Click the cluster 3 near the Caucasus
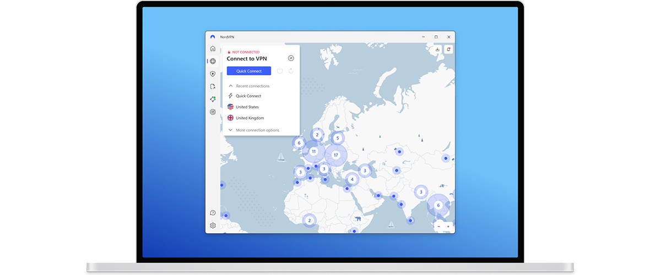Viewport: 661px width, 275px height. (x=365, y=170)
